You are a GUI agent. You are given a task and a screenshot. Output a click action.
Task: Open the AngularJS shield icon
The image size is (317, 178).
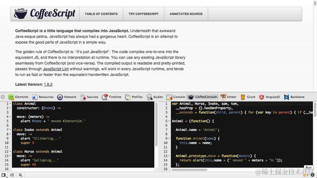click(x=262, y=97)
